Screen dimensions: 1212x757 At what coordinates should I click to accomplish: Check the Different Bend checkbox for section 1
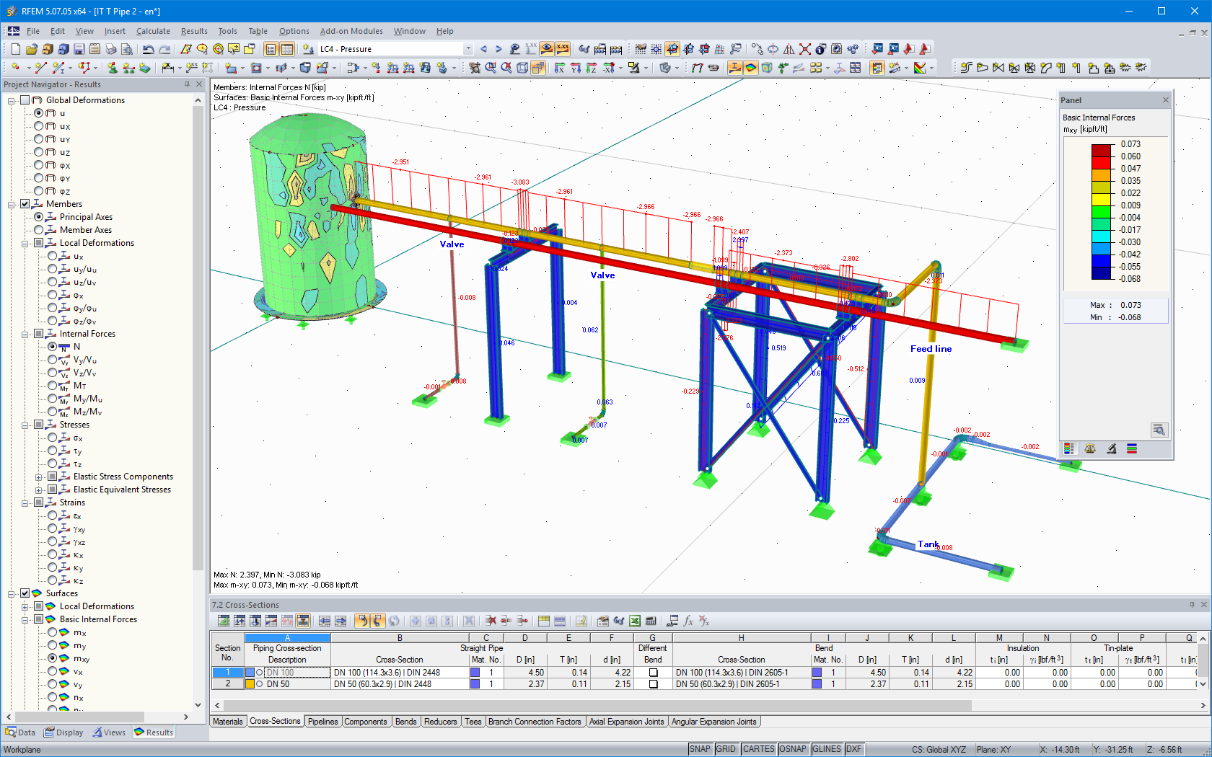pos(652,671)
